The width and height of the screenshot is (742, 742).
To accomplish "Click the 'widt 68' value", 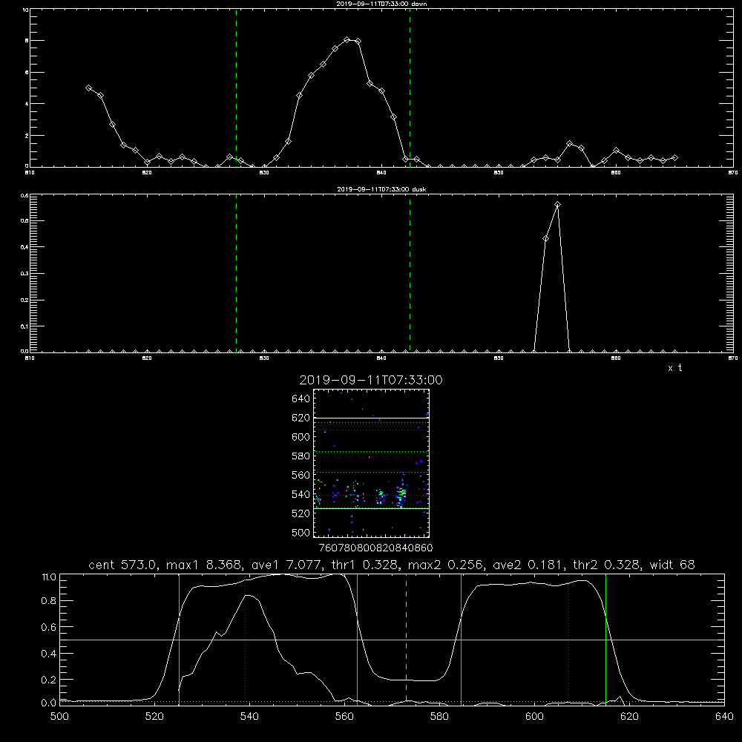I will (x=672, y=565).
